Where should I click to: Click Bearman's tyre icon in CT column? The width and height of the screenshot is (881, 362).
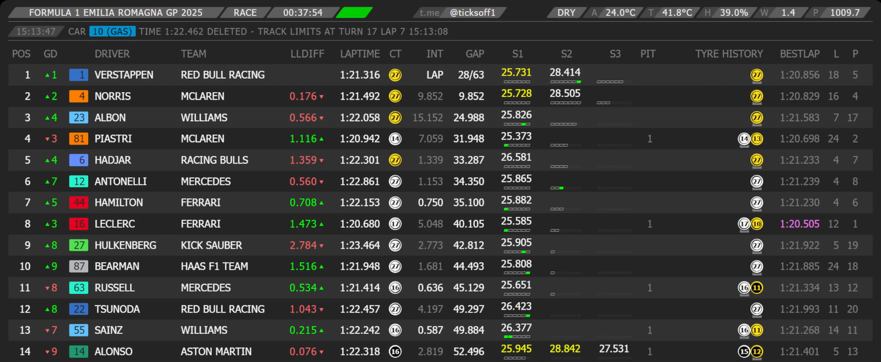pyautogui.click(x=395, y=267)
